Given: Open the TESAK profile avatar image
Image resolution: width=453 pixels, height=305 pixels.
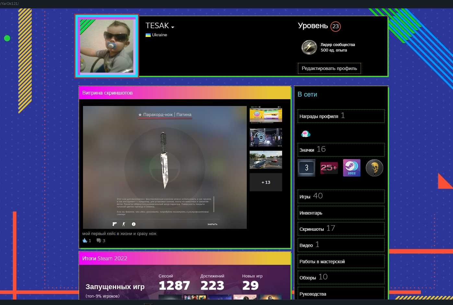Looking at the screenshot, I should 107,46.
